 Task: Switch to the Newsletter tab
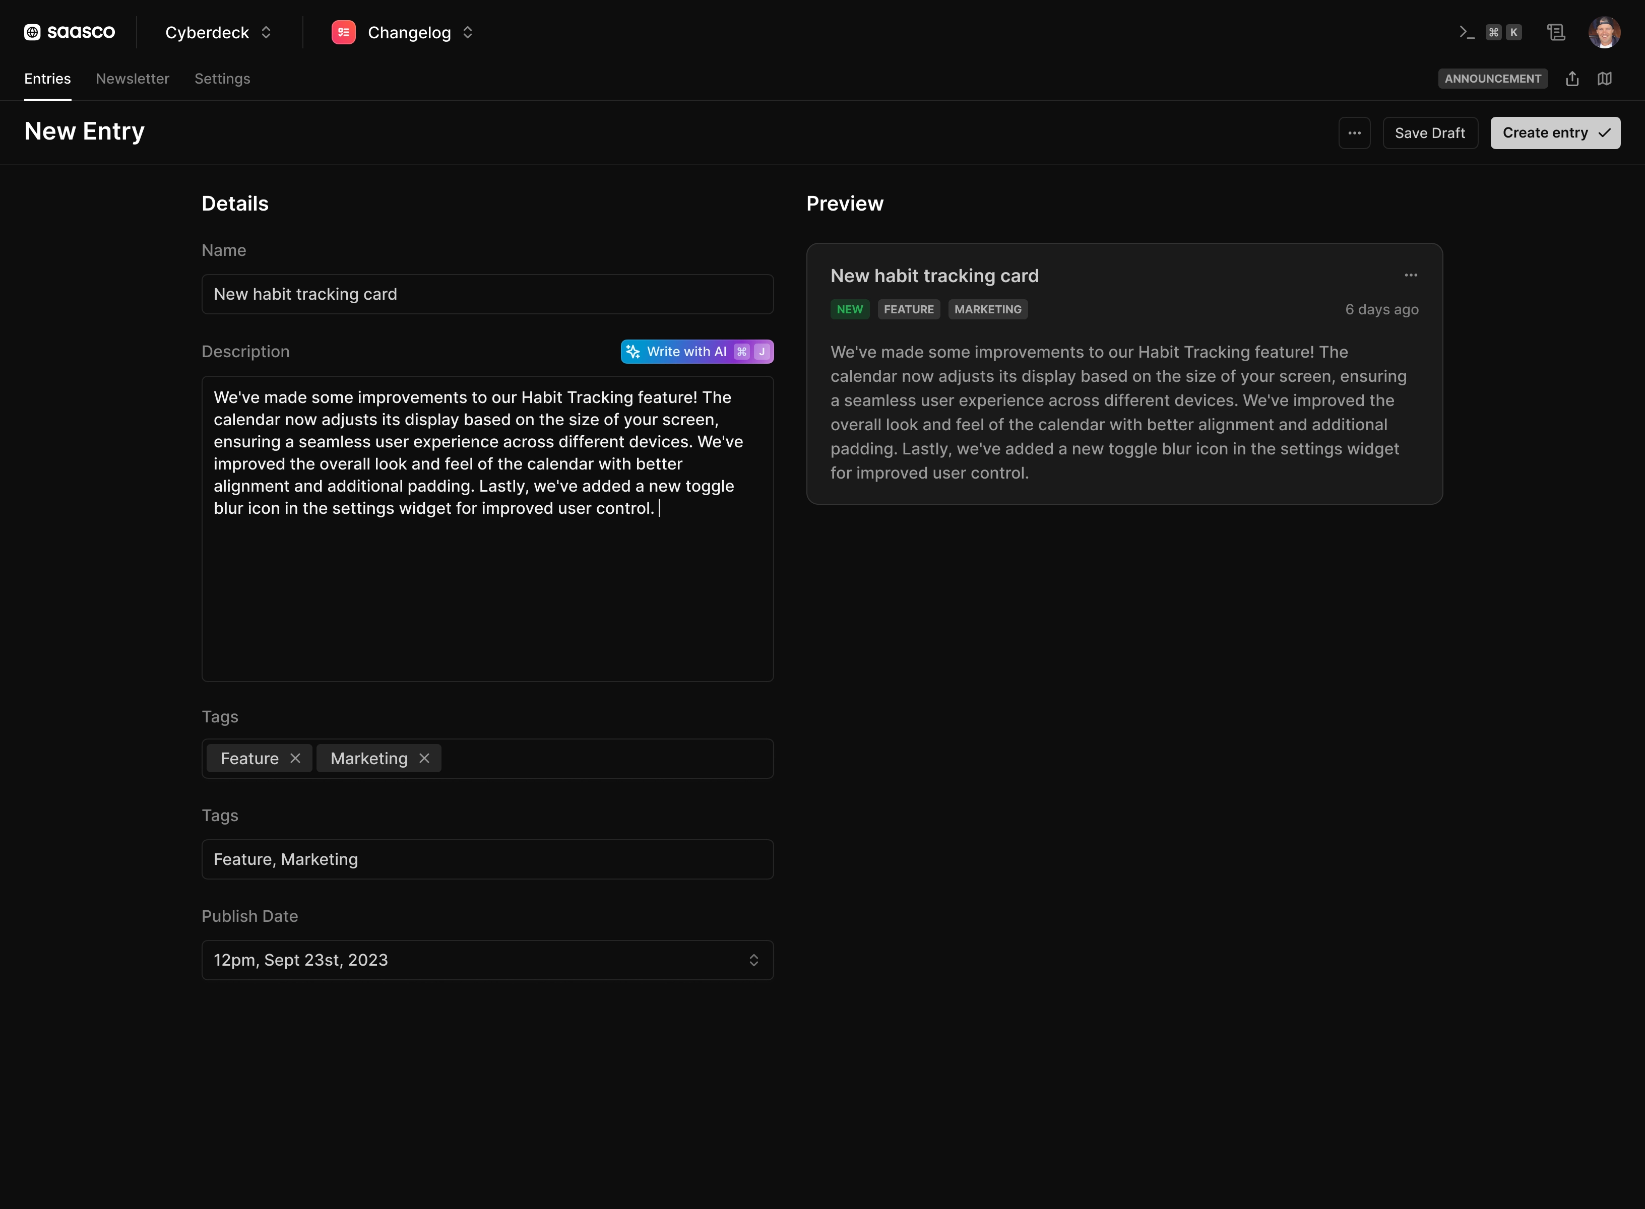(133, 78)
